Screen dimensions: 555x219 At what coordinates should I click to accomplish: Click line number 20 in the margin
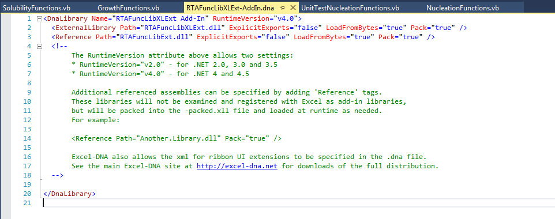[x=27, y=194]
